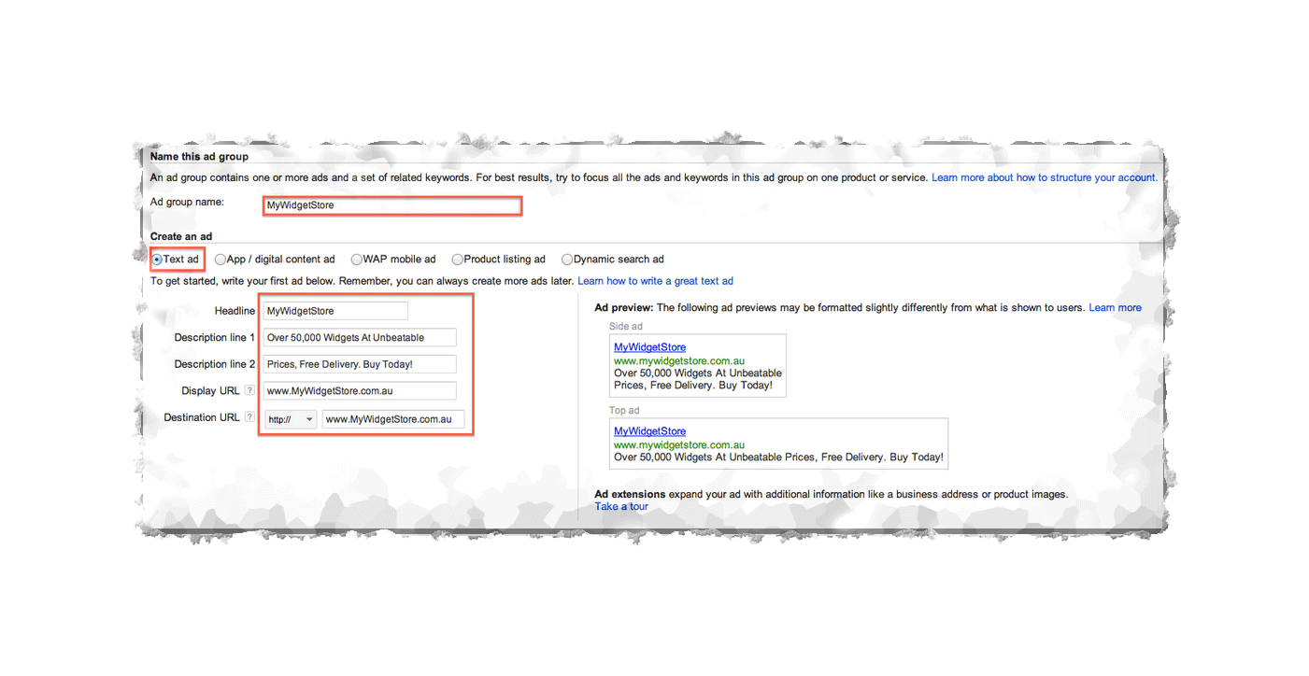Open Learn more about structuring your account
The height and width of the screenshot is (676, 1309).
tap(1045, 177)
